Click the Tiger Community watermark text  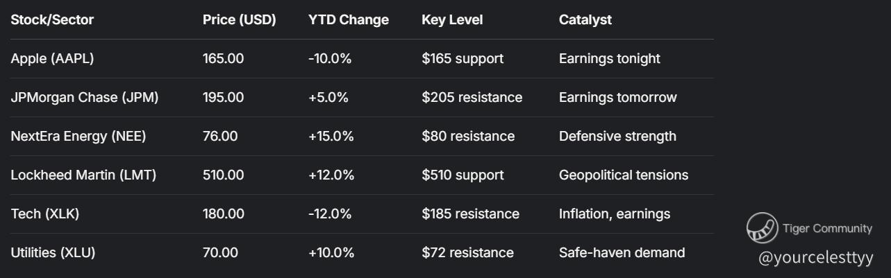point(827,228)
